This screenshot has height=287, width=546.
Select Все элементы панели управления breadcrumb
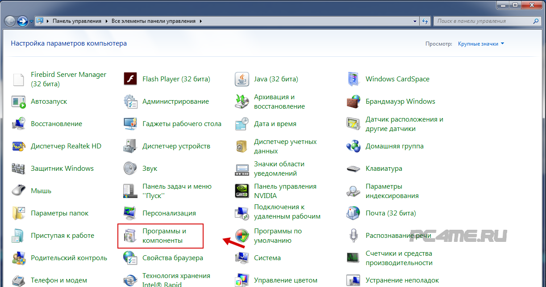click(154, 21)
